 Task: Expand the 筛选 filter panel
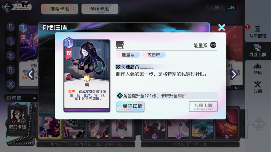tap(21, 98)
